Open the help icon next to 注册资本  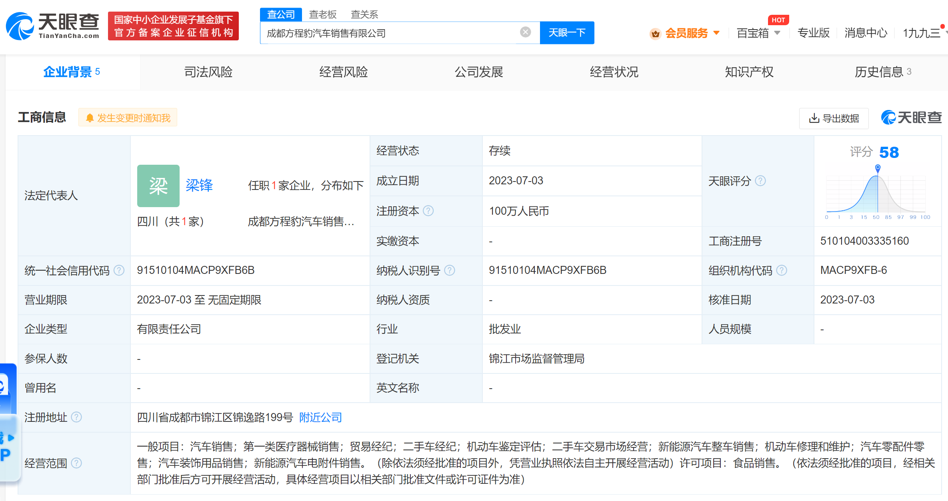coord(428,211)
